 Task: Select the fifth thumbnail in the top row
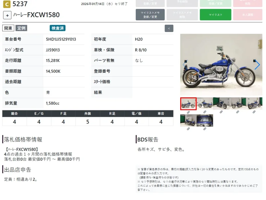click(x=254, y=103)
